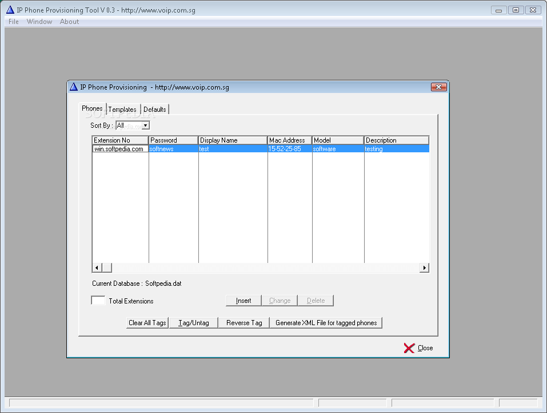Click the Model column header

click(338, 140)
